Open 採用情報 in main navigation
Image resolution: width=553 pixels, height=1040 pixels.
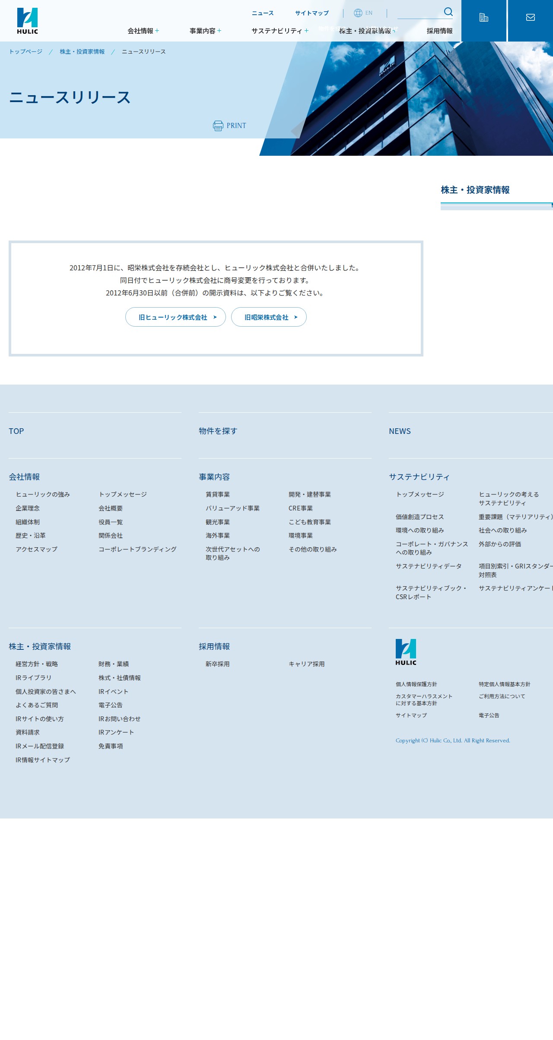(x=440, y=31)
